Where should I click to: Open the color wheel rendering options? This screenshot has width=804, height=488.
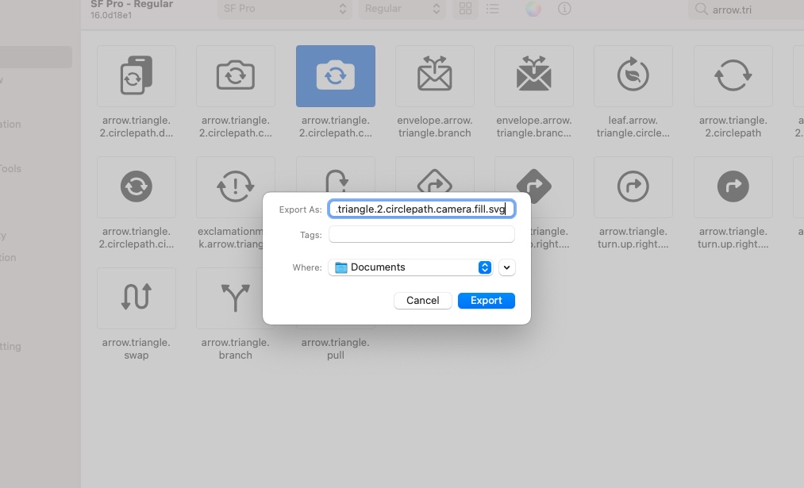533,9
